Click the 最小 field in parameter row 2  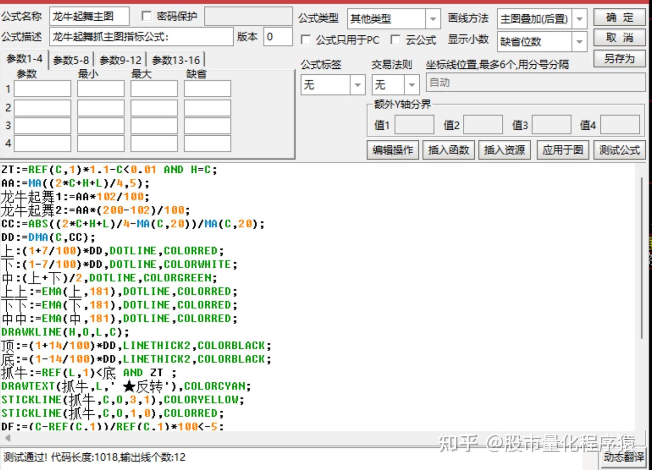point(101,108)
